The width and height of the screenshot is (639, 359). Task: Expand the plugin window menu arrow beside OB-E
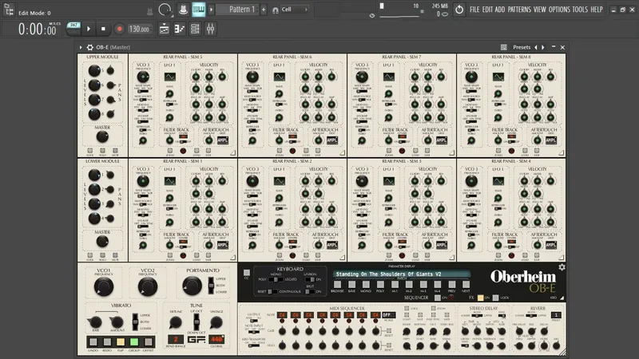(x=81, y=47)
